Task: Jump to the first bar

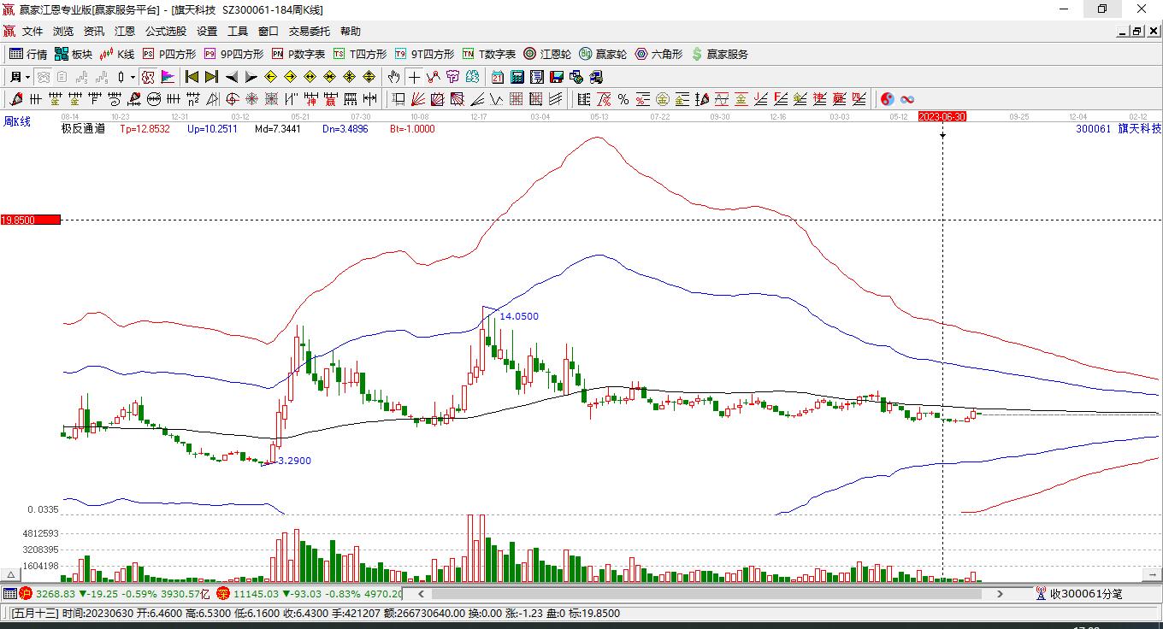Action: 192,77
